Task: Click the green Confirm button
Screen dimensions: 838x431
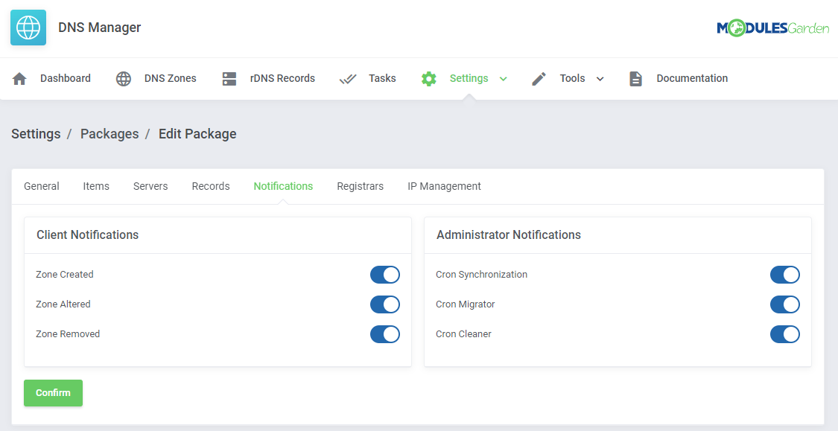Action: (53, 393)
